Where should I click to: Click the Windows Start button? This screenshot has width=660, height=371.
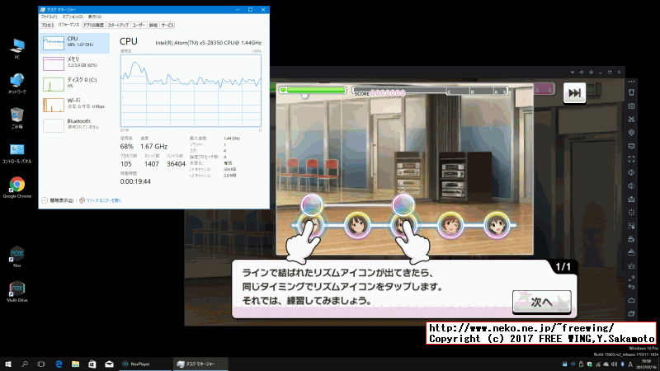pos(8,363)
